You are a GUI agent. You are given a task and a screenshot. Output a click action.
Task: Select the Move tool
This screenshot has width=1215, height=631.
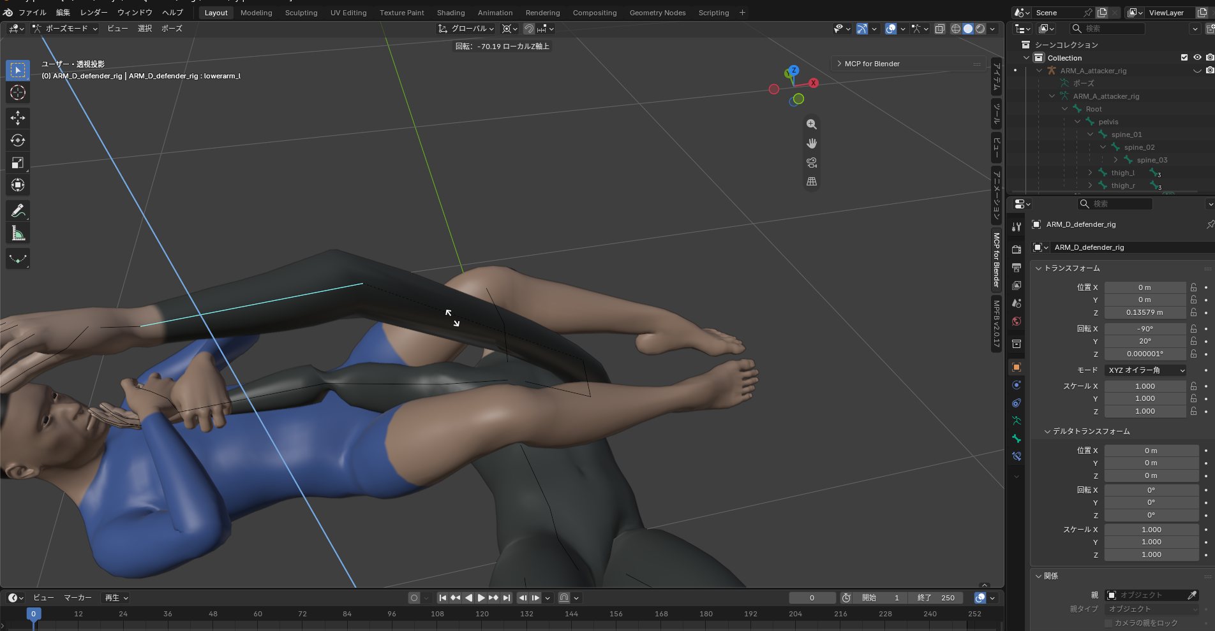click(x=18, y=118)
